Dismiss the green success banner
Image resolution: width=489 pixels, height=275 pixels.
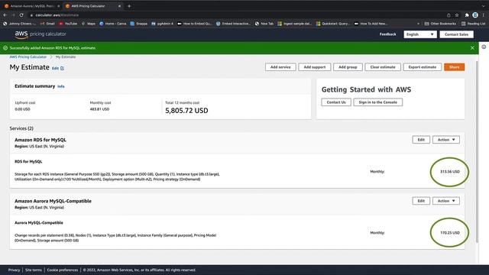coord(472,48)
